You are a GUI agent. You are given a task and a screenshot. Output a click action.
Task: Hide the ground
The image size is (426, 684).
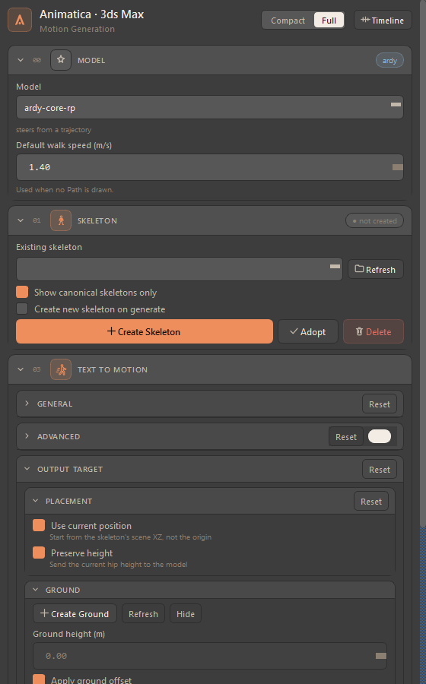pyautogui.click(x=186, y=614)
